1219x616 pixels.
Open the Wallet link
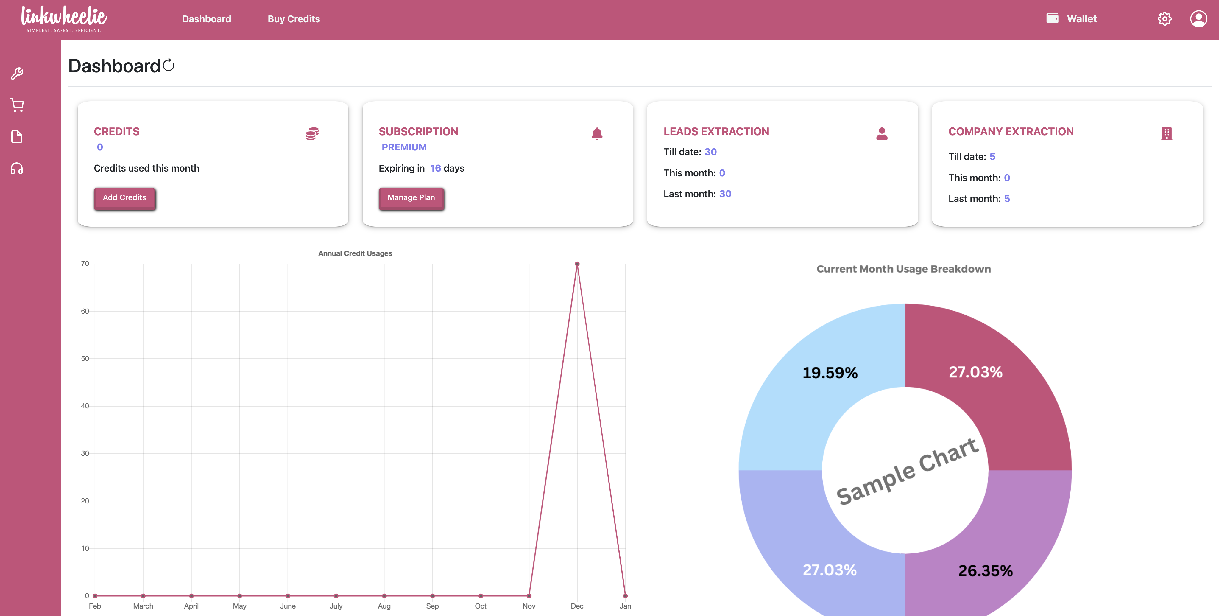[x=1081, y=19]
